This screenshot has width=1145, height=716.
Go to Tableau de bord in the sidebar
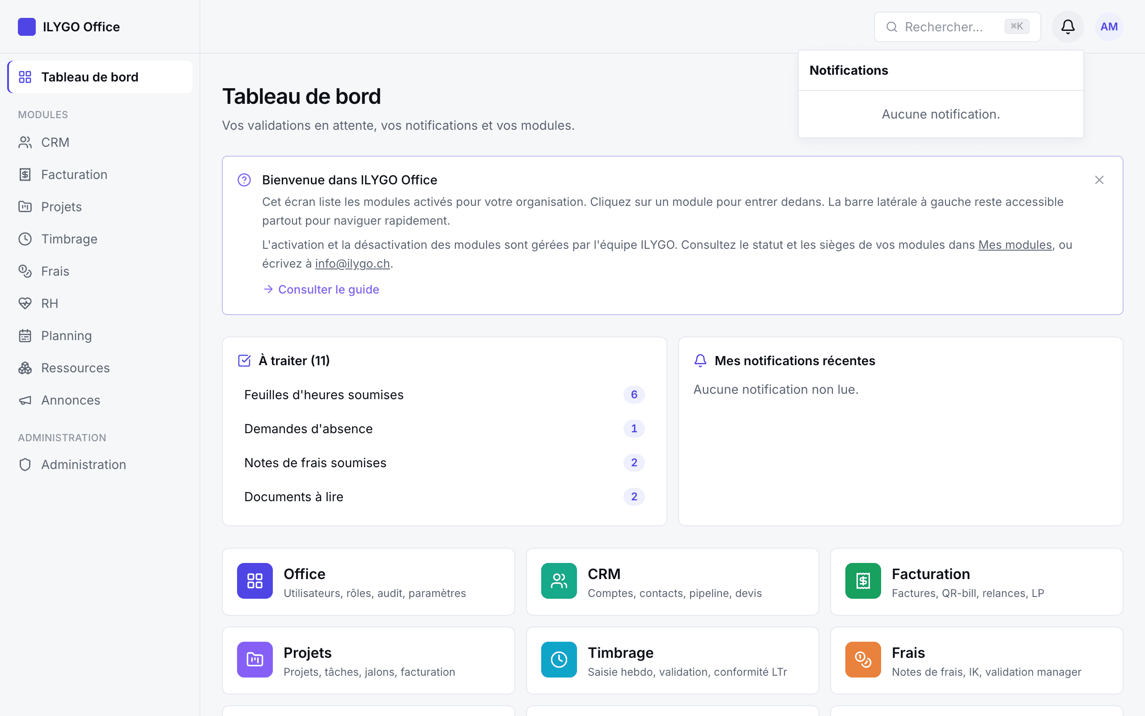pos(100,77)
